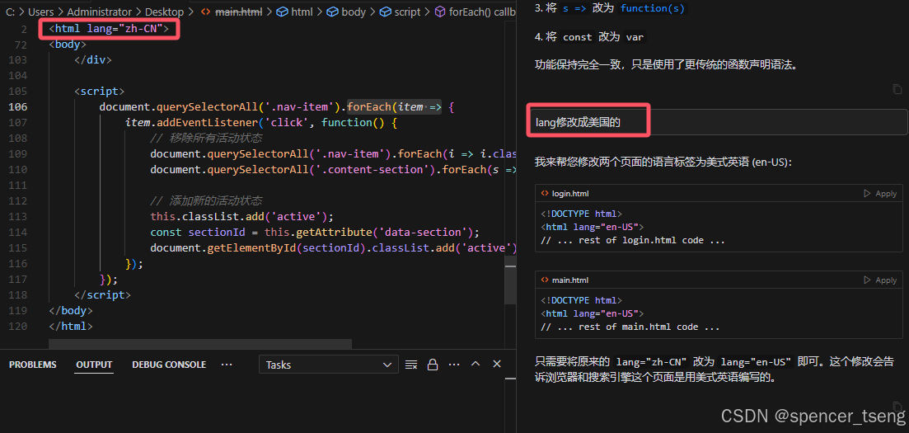Show hidden panel tabs via ellipsis after DEBUG CONSOLE

(227, 365)
